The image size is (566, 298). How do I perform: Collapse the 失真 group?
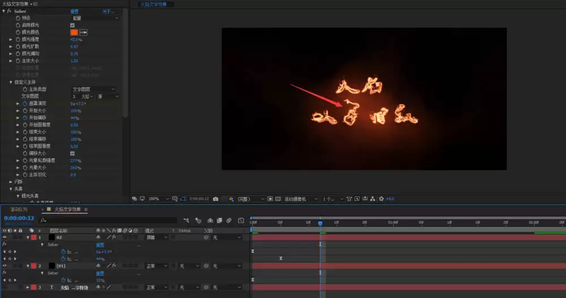[11, 189]
